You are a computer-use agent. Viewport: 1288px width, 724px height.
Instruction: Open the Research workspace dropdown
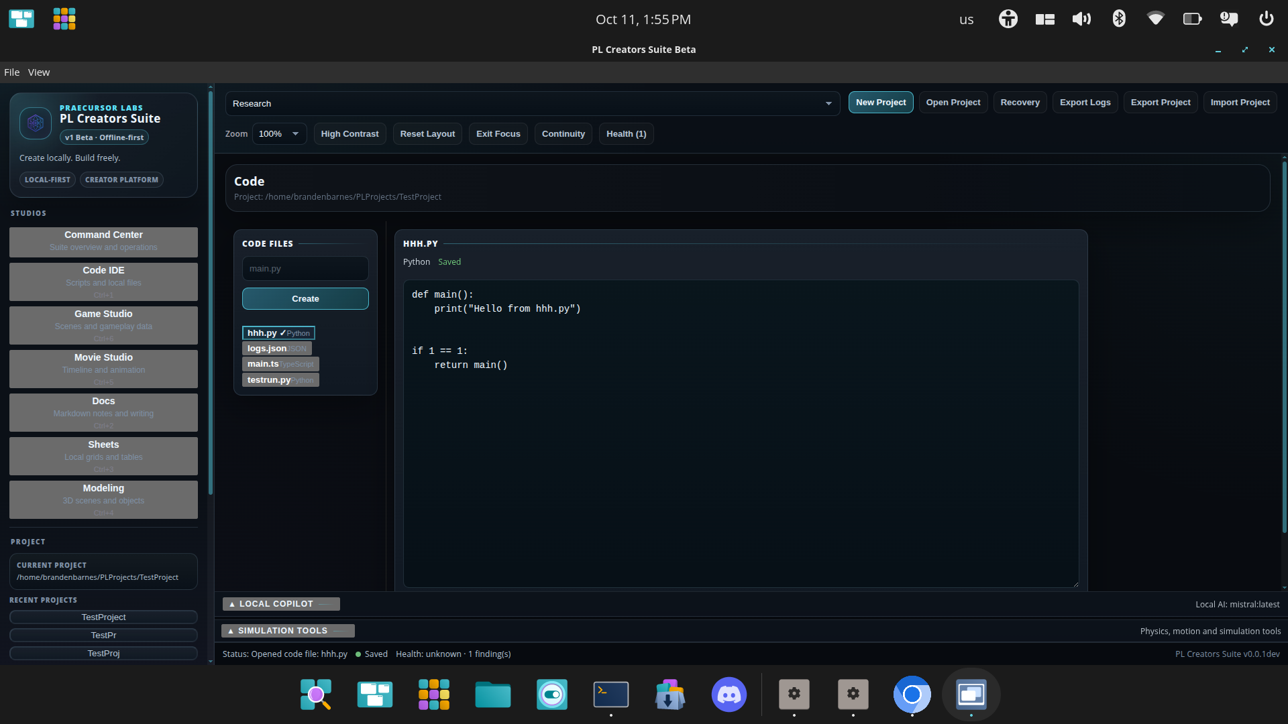click(x=533, y=104)
